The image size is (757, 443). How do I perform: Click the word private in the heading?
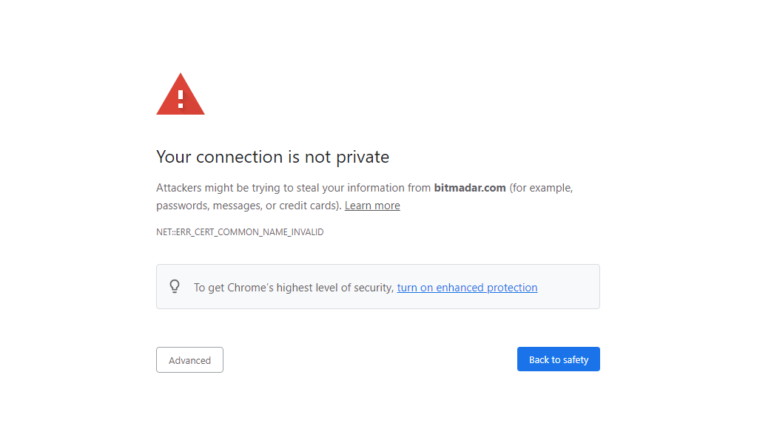[x=363, y=158]
